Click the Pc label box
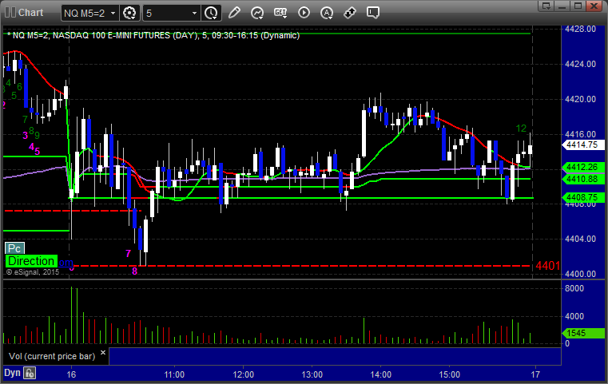The image size is (608, 384). (14, 248)
